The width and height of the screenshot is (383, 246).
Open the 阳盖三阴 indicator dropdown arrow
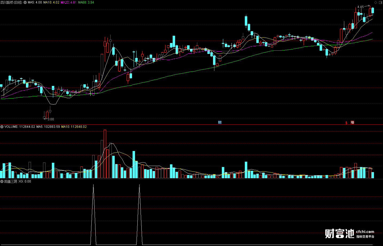(x=2, y=181)
